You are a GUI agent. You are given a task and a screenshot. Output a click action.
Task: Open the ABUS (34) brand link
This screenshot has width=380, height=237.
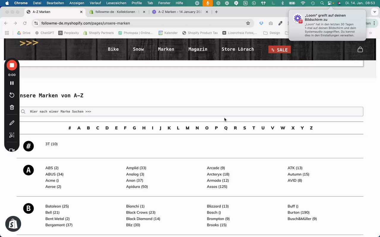point(54,174)
